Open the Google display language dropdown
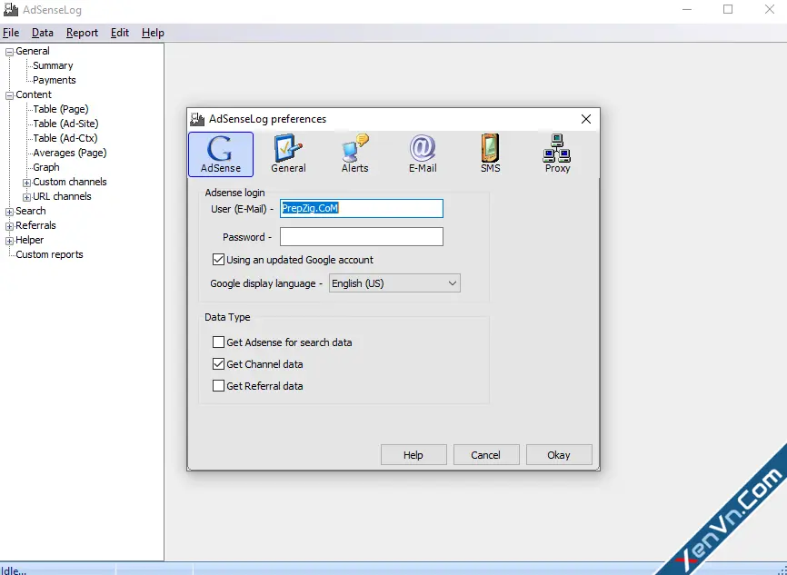The image size is (787, 575). (x=394, y=283)
